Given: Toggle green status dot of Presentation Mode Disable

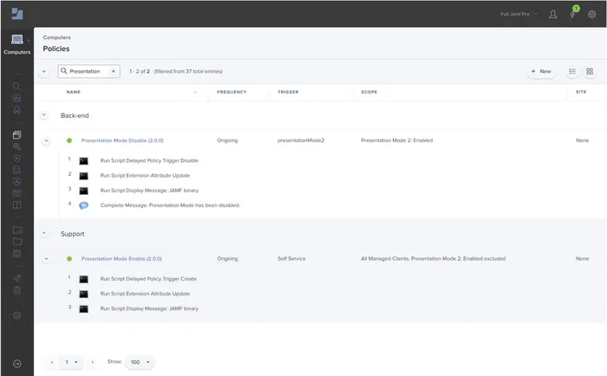Looking at the screenshot, I should [x=69, y=140].
